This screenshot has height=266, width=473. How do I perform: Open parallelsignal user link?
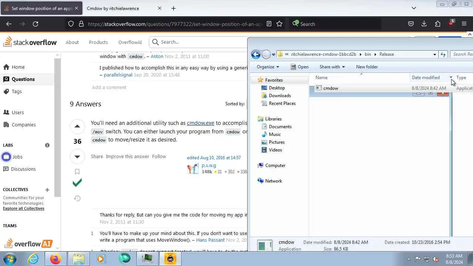point(118,75)
